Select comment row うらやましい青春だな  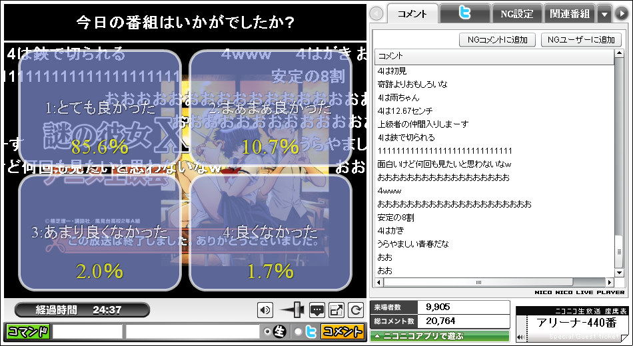tap(494, 244)
